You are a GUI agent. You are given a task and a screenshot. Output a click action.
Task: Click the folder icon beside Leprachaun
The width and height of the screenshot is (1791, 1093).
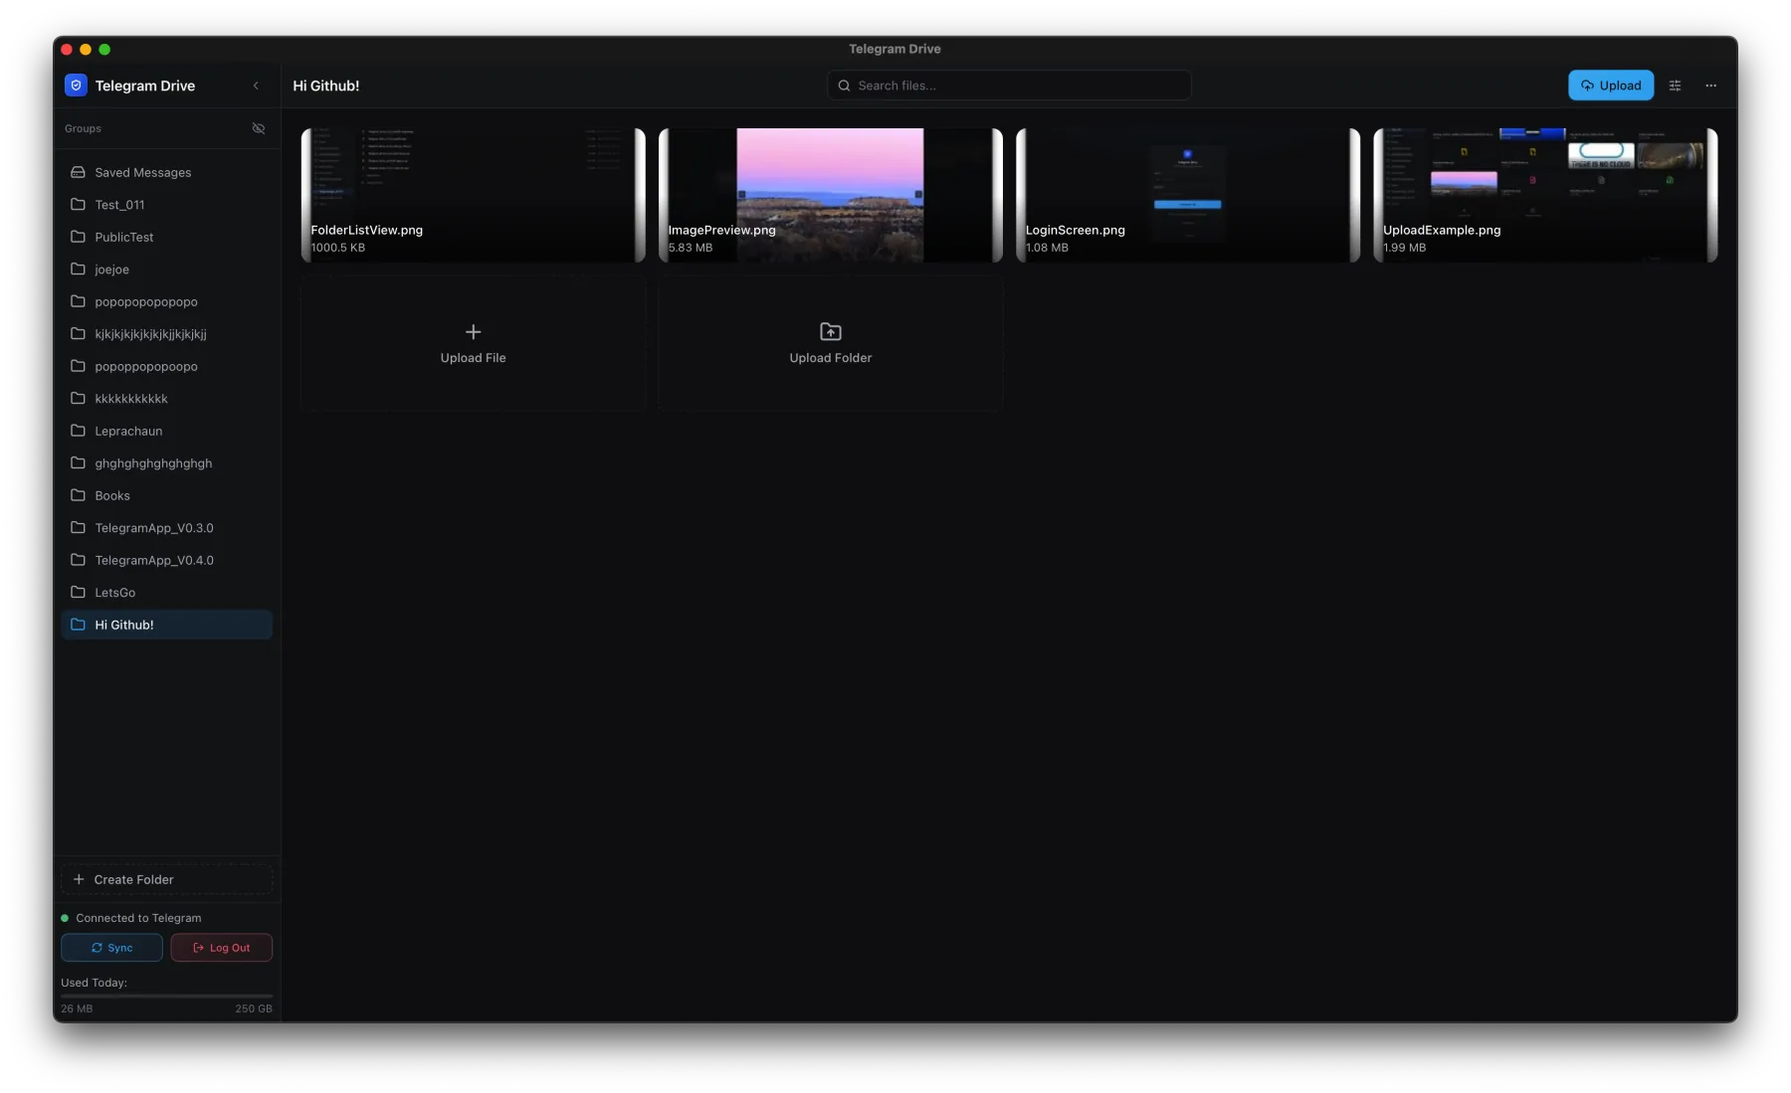click(x=78, y=431)
